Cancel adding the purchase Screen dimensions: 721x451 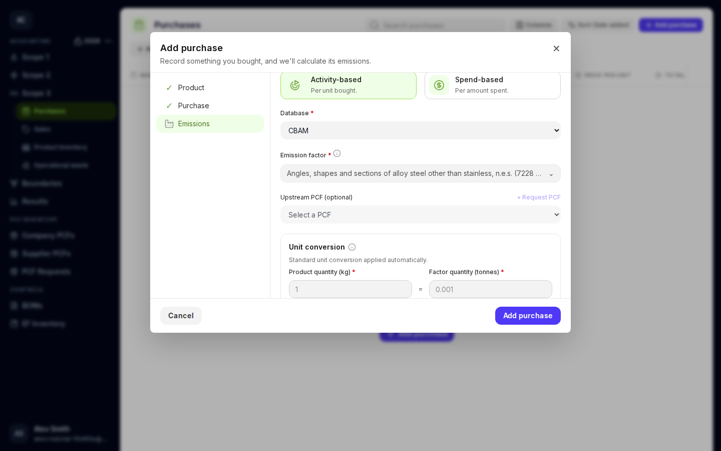coord(181,316)
